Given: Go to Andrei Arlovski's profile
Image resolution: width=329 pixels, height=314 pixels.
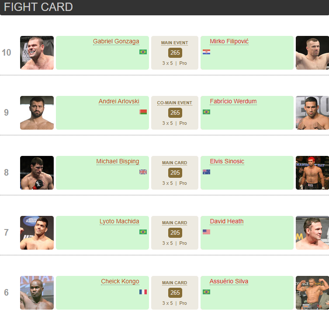Looking at the screenshot, I should click(x=119, y=102).
